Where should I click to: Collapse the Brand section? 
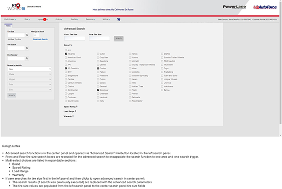pyautogui.click(x=68, y=45)
